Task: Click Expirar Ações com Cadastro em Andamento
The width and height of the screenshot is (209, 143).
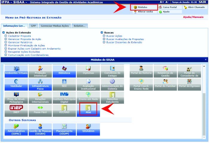Action: 34,49
